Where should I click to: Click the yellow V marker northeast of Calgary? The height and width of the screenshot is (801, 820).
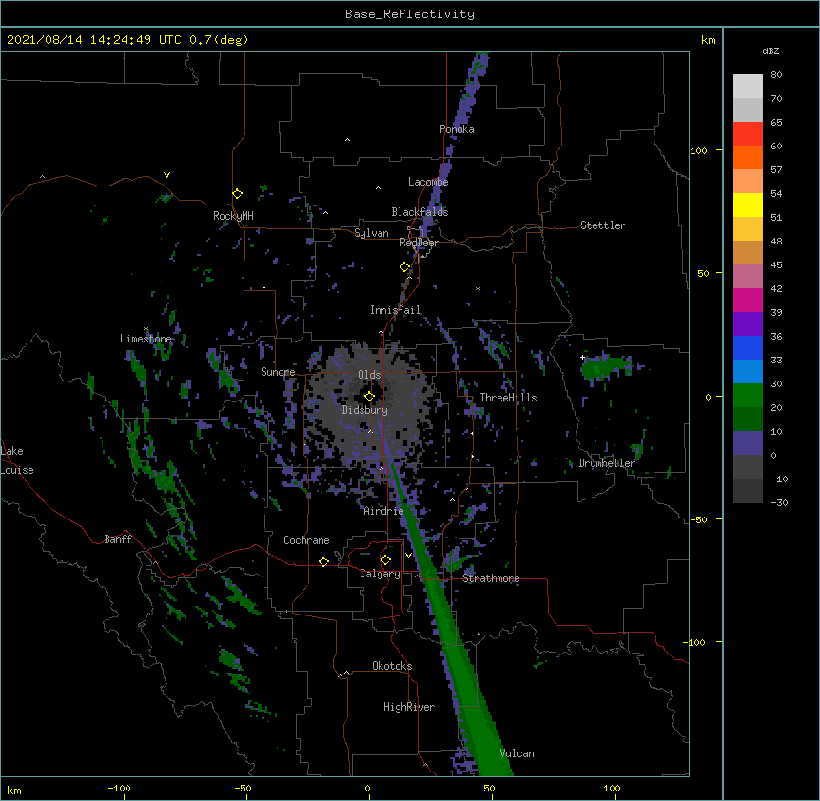pyautogui.click(x=408, y=556)
